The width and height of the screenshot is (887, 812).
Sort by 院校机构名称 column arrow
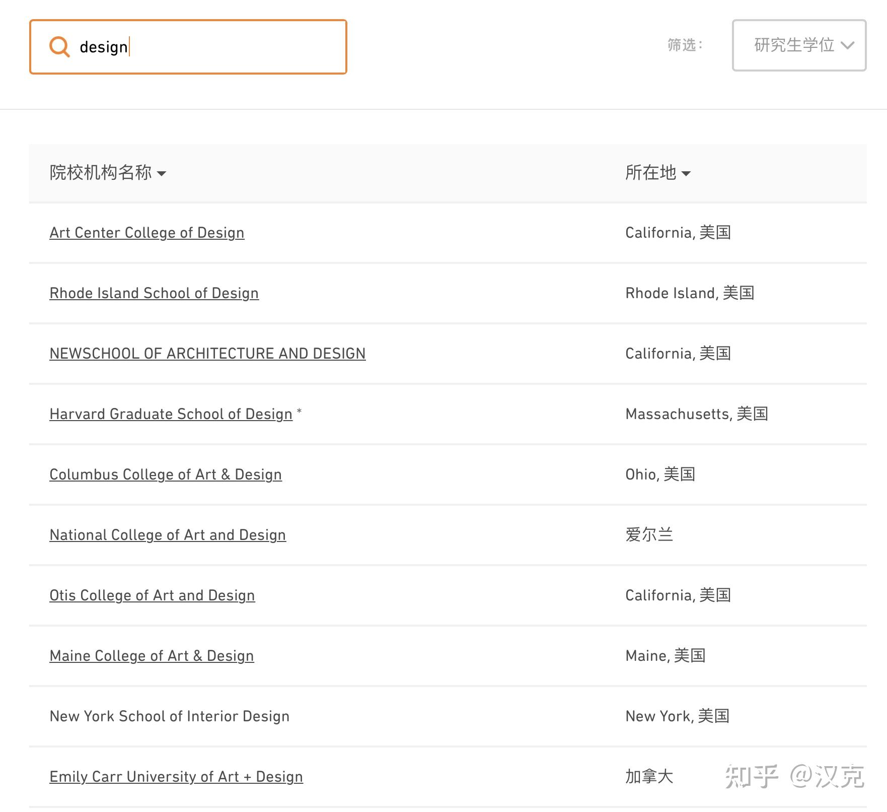pyautogui.click(x=162, y=173)
